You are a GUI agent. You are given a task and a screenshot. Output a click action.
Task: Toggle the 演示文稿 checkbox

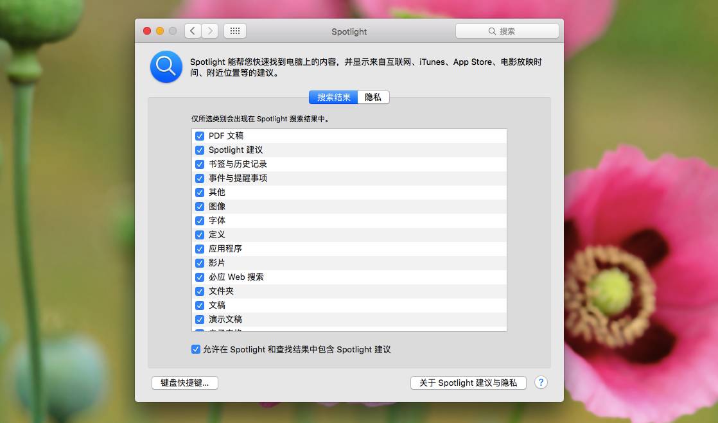(200, 320)
